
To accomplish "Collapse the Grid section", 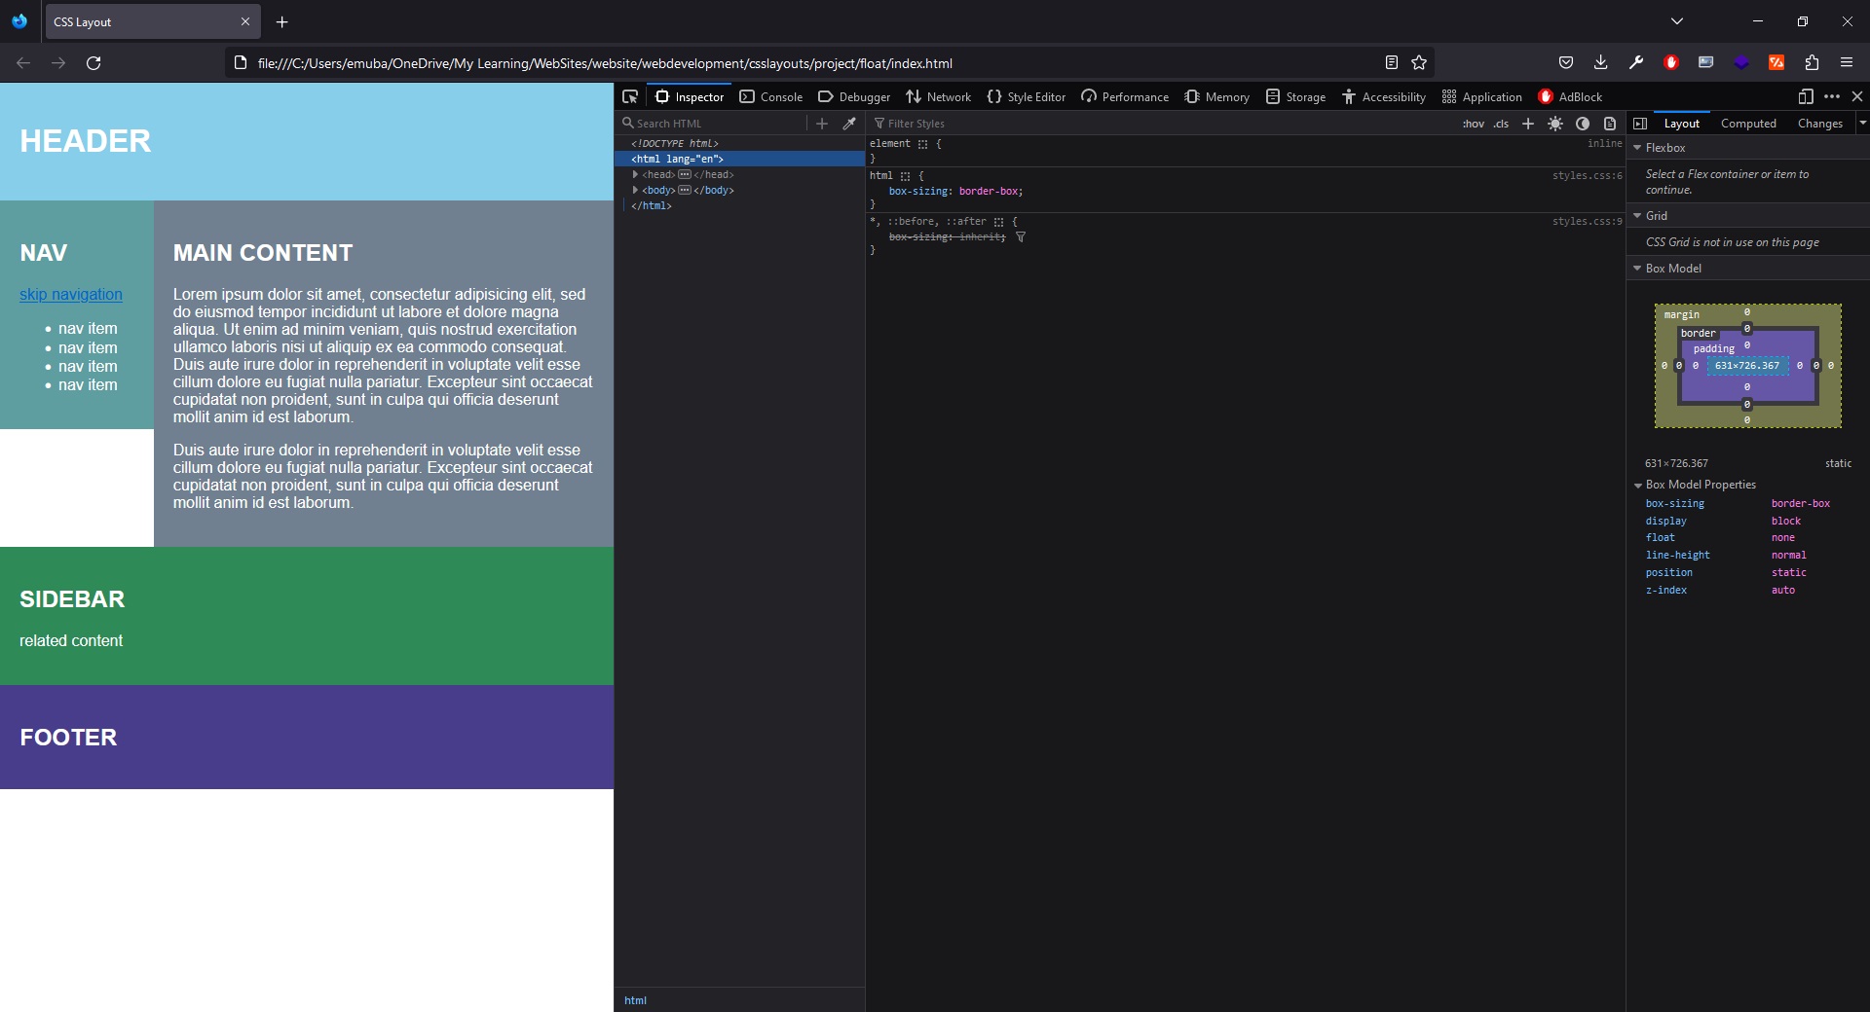I will tap(1638, 216).
